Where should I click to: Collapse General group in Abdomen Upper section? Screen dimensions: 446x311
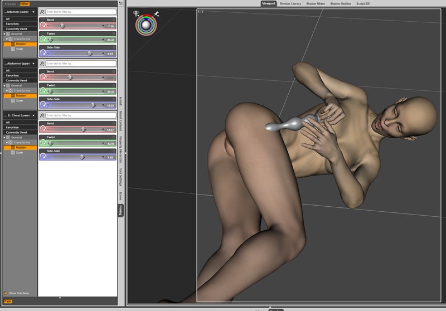point(4,86)
